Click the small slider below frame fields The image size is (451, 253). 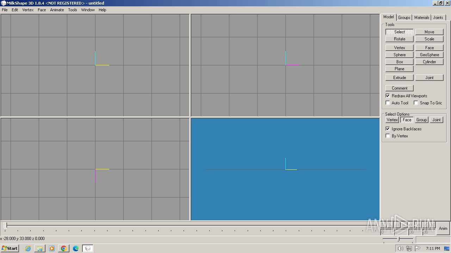398,239
